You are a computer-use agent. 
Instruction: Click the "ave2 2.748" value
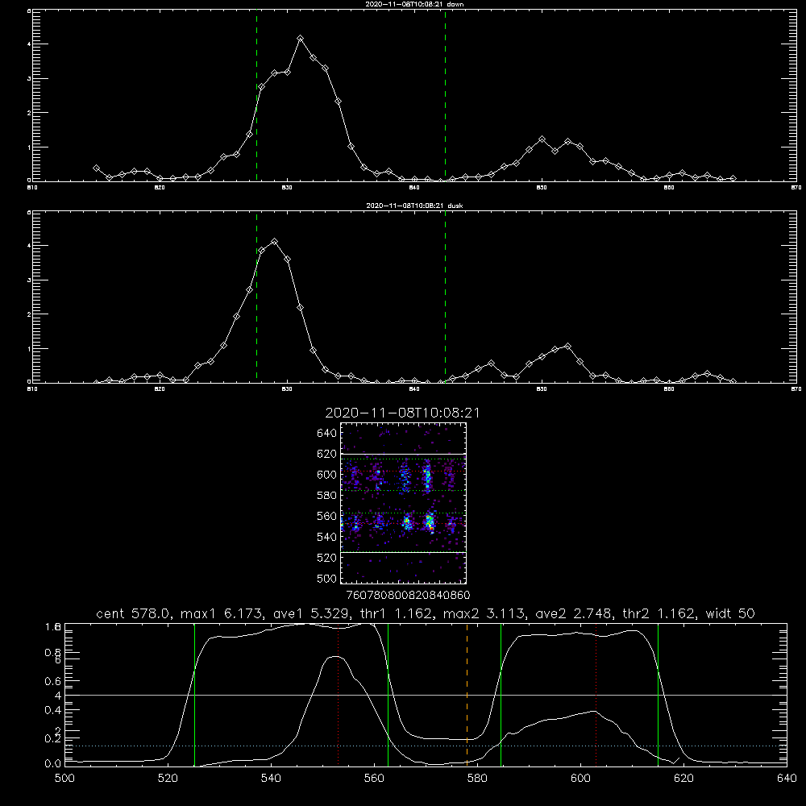tap(574, 613)
